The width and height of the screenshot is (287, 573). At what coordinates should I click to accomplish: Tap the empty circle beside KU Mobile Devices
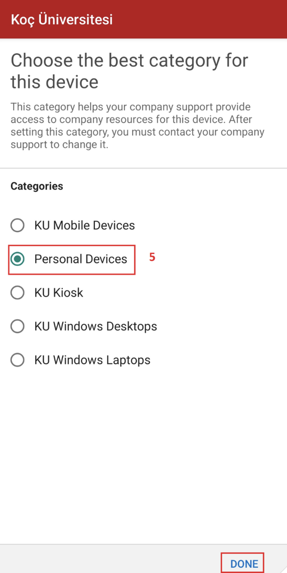tap(17, 225)
